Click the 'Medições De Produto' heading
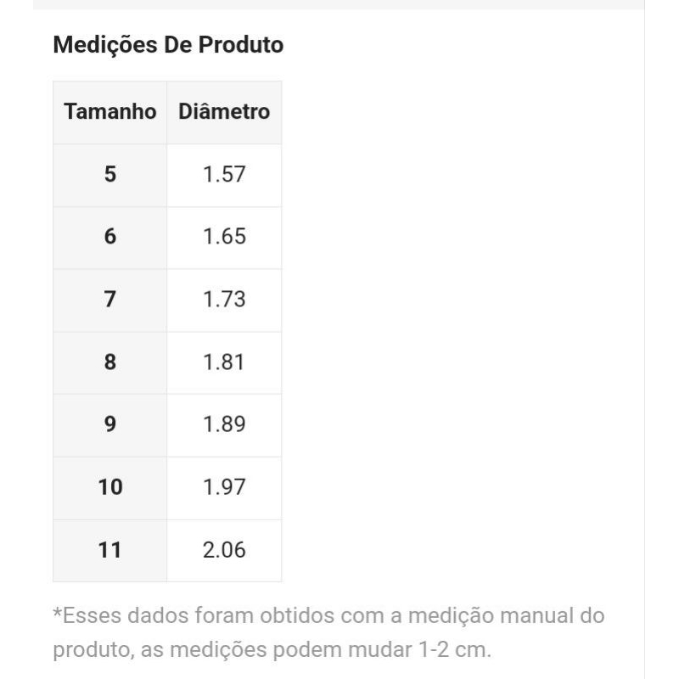The image size is (679, 679). click(x=168, y=45)
